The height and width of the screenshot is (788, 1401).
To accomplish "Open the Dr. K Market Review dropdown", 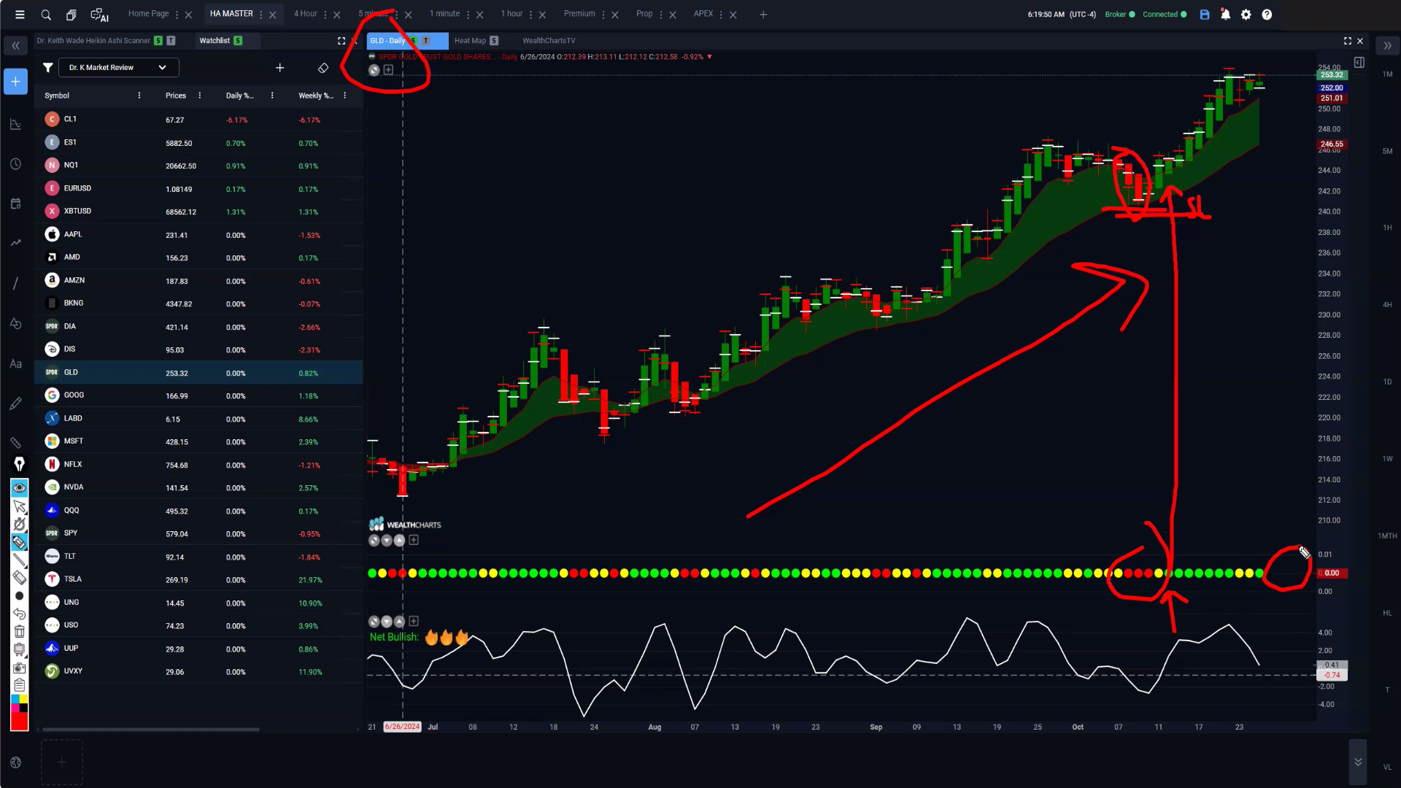I will tap(118, 68).
